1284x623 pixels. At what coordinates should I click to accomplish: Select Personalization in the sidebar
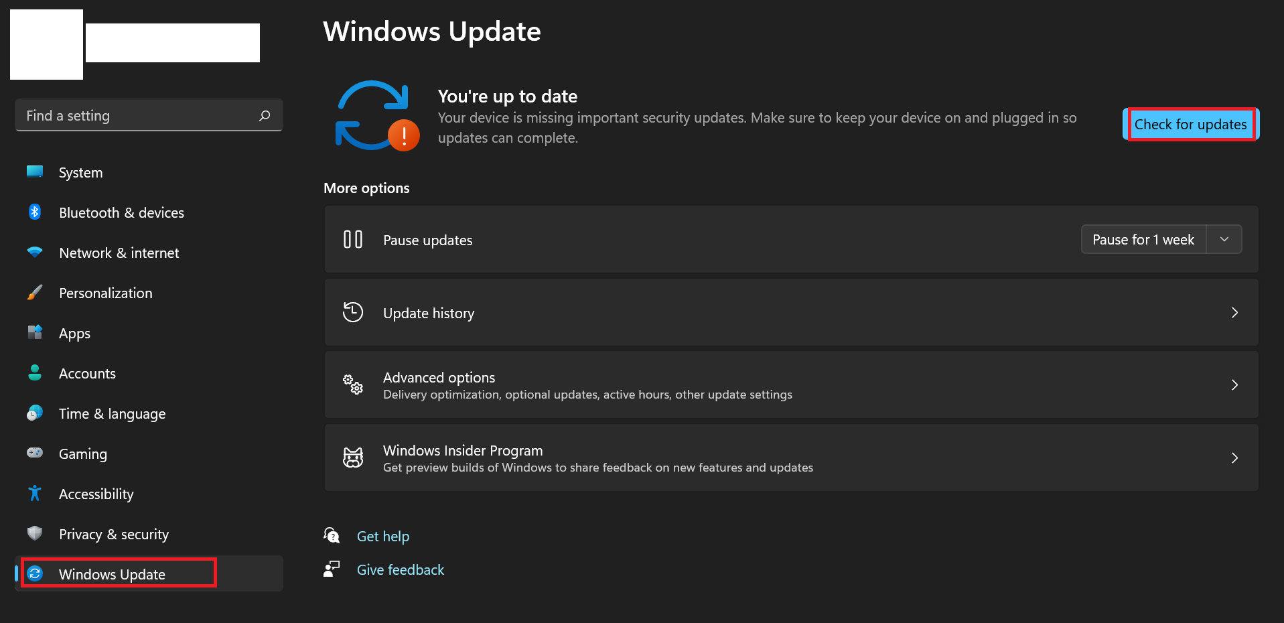pos(149,293)
